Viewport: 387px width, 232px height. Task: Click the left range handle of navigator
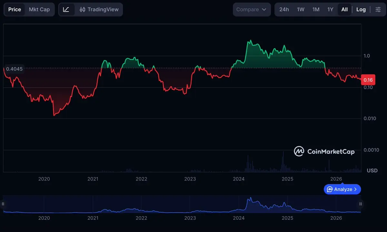(3, 204)
